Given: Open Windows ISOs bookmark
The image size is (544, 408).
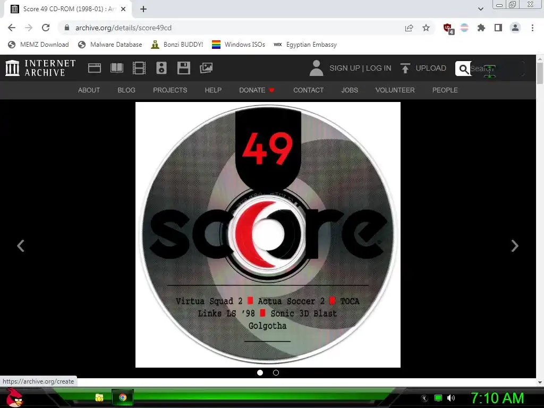Looking at the screenshot, I should tap(239, 45).
